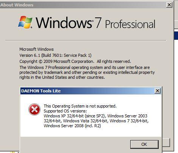Click the 'Windows XP 32/64-bit (since SP2)' text
The image size is (178, 153).
(75, 116)
